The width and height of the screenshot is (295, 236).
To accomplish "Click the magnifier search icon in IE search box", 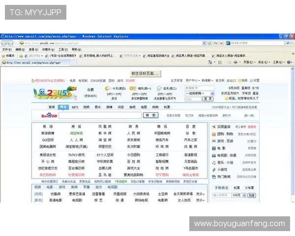I will pos(288,43).
